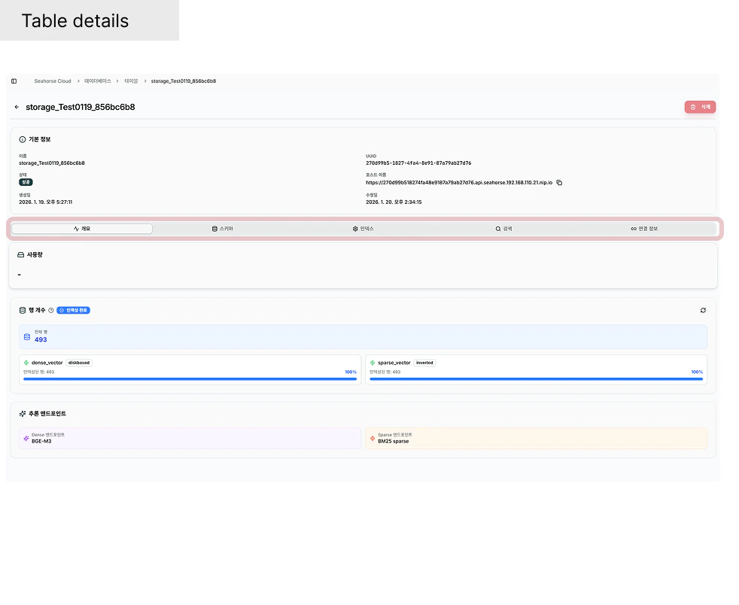Refresh the row count section

(703, 310)
